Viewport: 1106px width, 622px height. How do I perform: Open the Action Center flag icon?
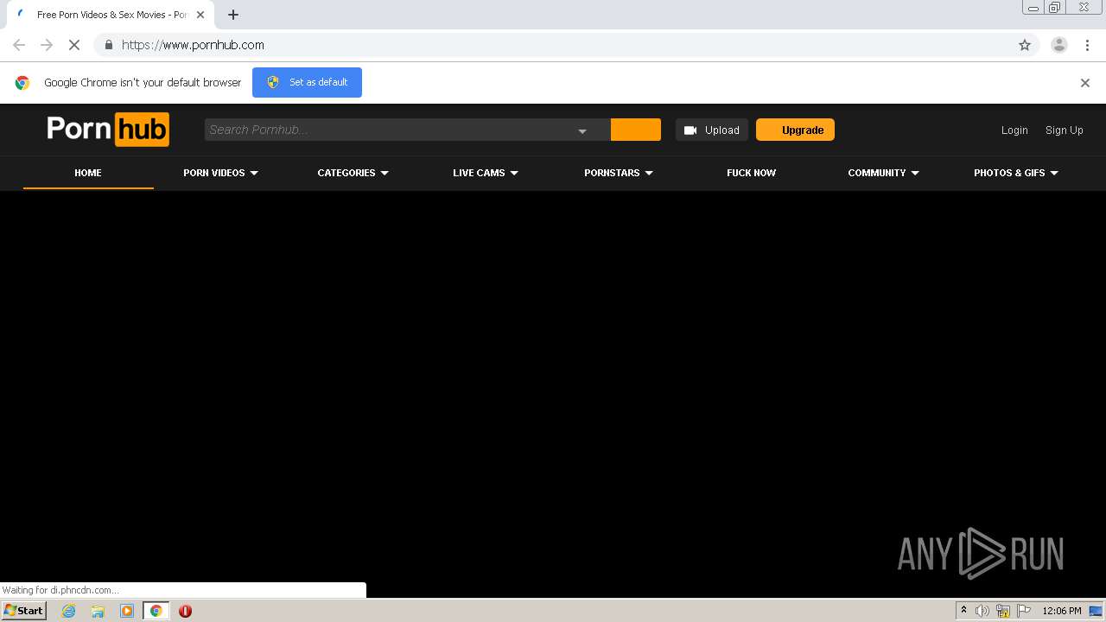pyautogui.click(x=1024, y=611)
